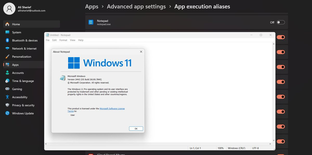Click 'UTF-8' encoding in status bar
Image resolution: width=312 pixels, height=155 pixels.
click(x=256, y=148)
